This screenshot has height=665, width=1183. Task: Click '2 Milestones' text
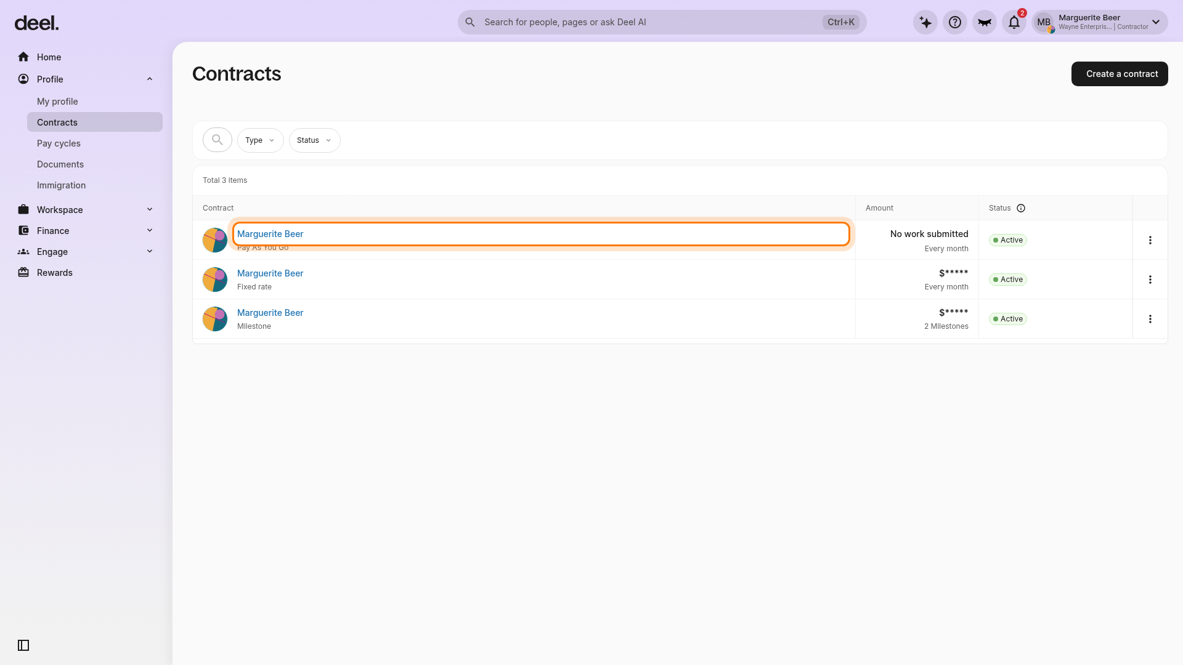coord(946,326)
